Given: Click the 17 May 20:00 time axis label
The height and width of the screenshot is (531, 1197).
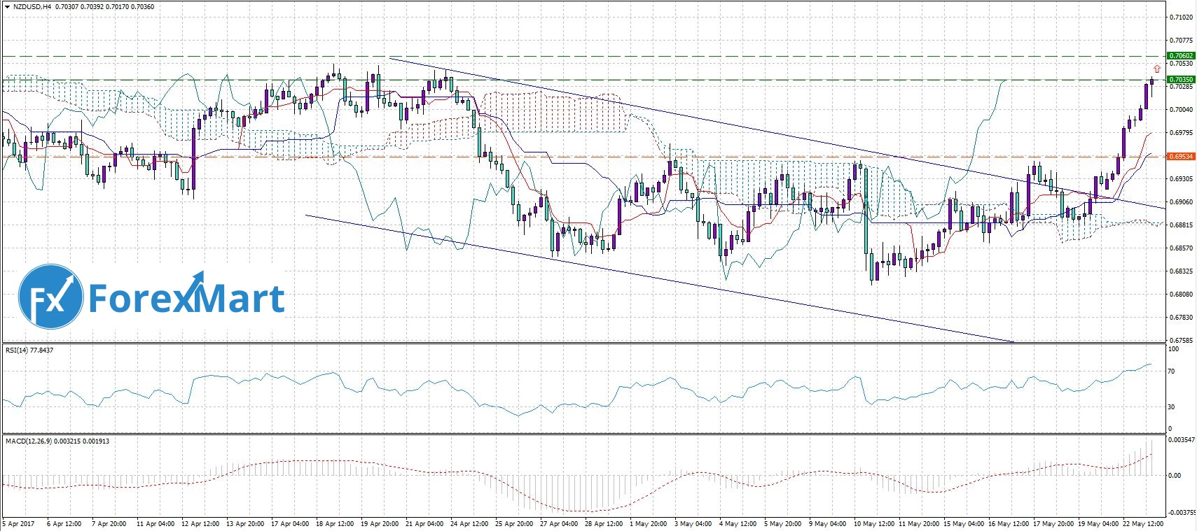Looking at the screenshot, I should pos(1053,524).
